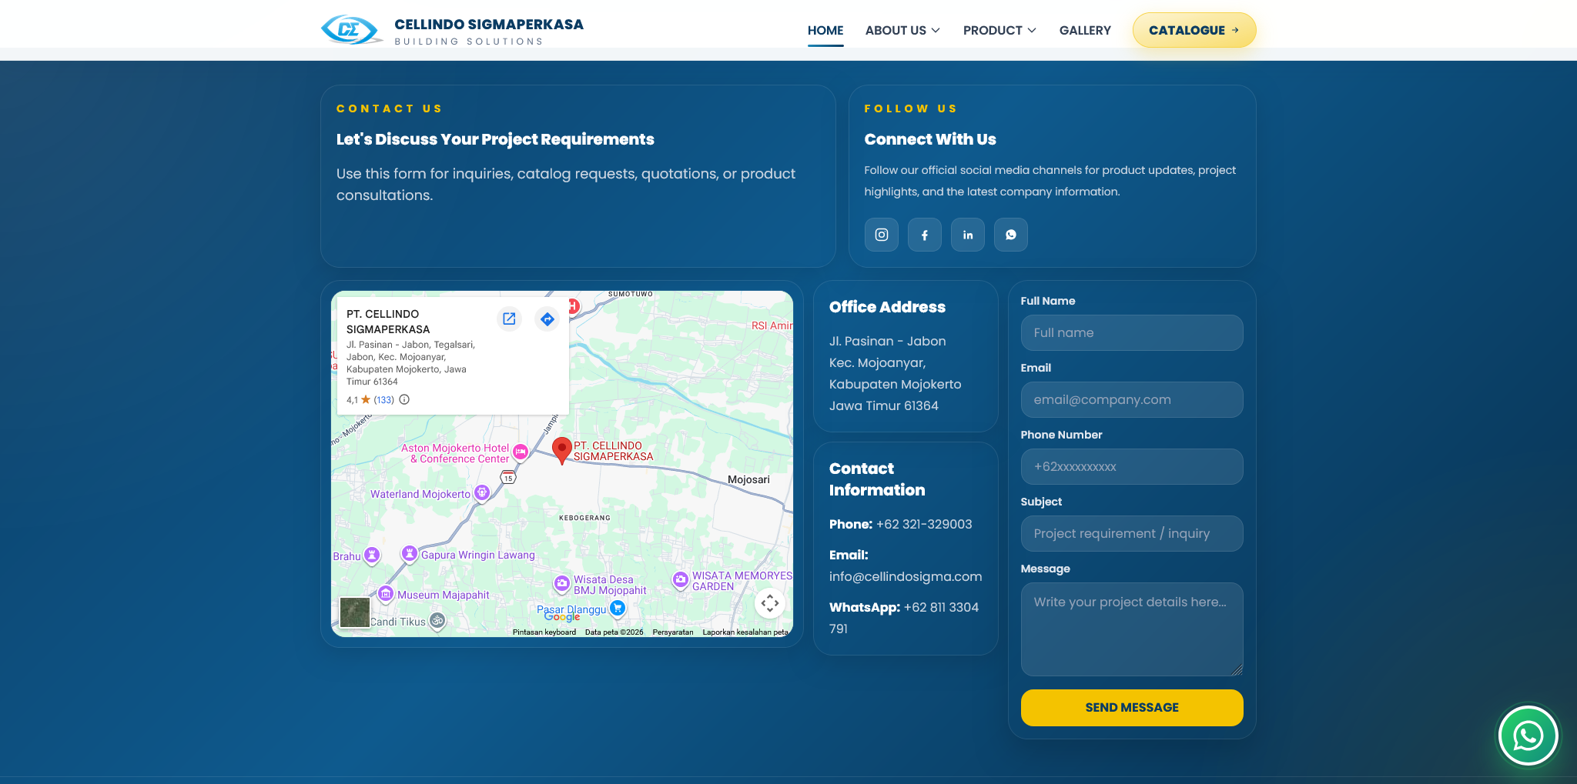Screen dimensions: 1577x784
Task: Open the map in a larger view
Action: click(509, 319)
